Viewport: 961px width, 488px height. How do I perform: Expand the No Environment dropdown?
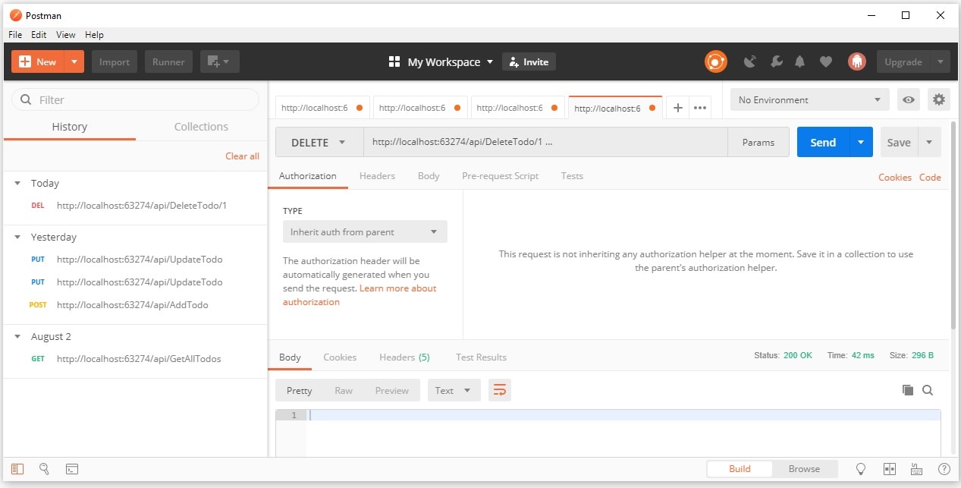[x=809, y=99]
